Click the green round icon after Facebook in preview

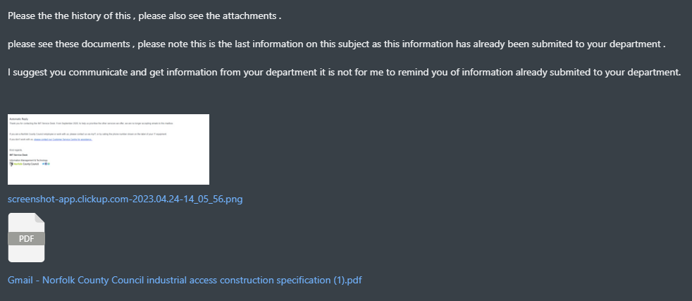[x=49, y=164]
